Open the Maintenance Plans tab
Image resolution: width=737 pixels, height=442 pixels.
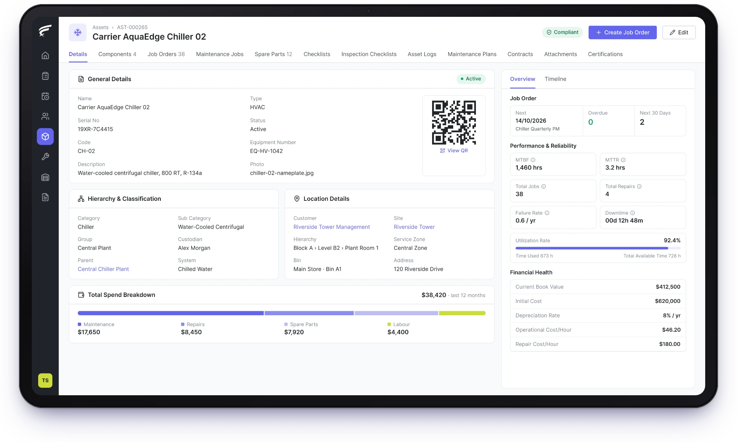[472, 54]
